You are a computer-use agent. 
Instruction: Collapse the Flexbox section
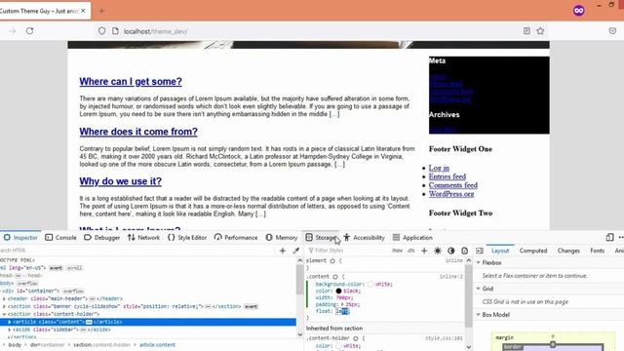[x=479, y=263]
